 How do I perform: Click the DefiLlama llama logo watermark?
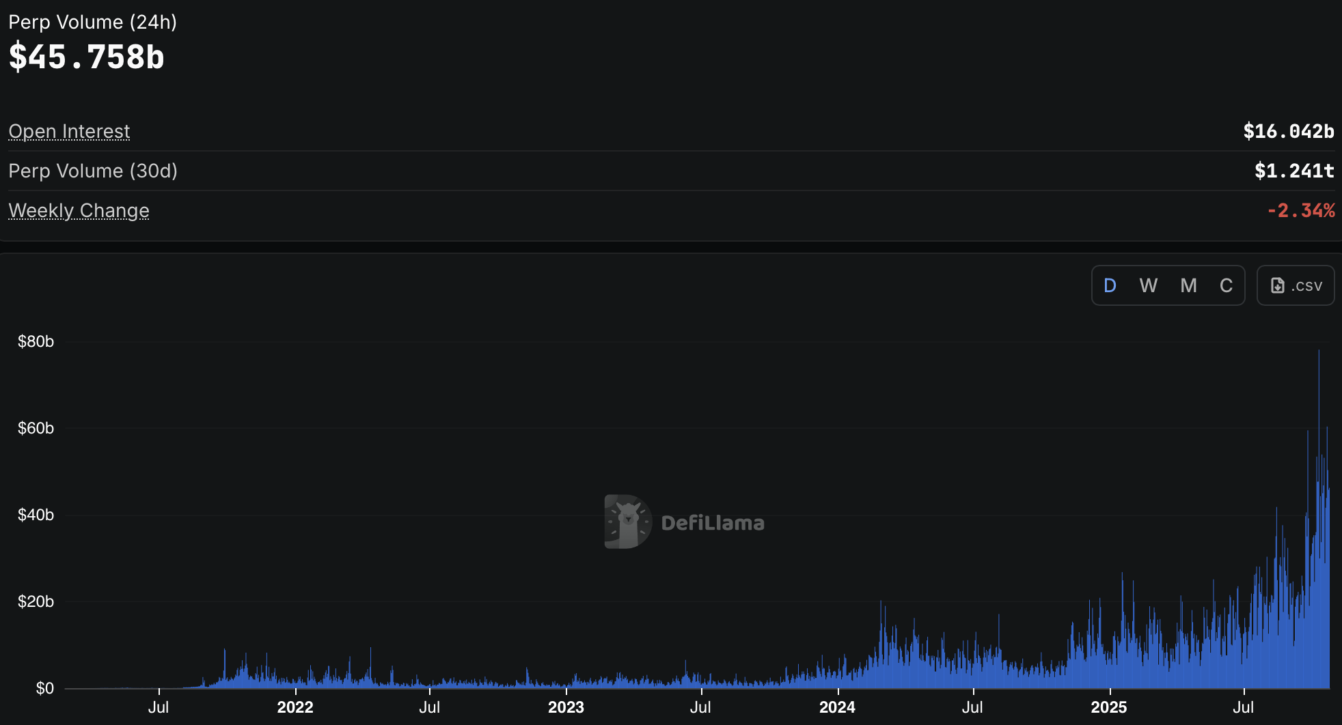click(x=627, y=522)
